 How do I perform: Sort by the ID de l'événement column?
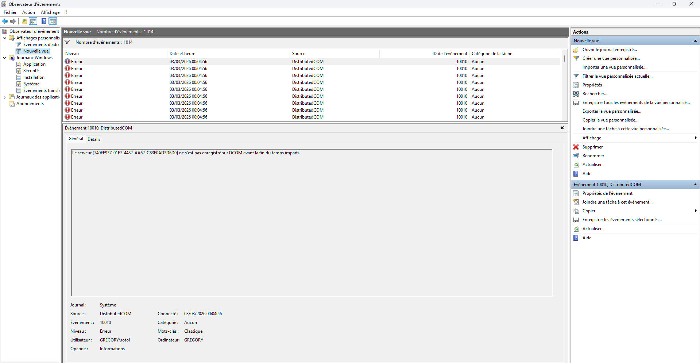pos(424,54)
